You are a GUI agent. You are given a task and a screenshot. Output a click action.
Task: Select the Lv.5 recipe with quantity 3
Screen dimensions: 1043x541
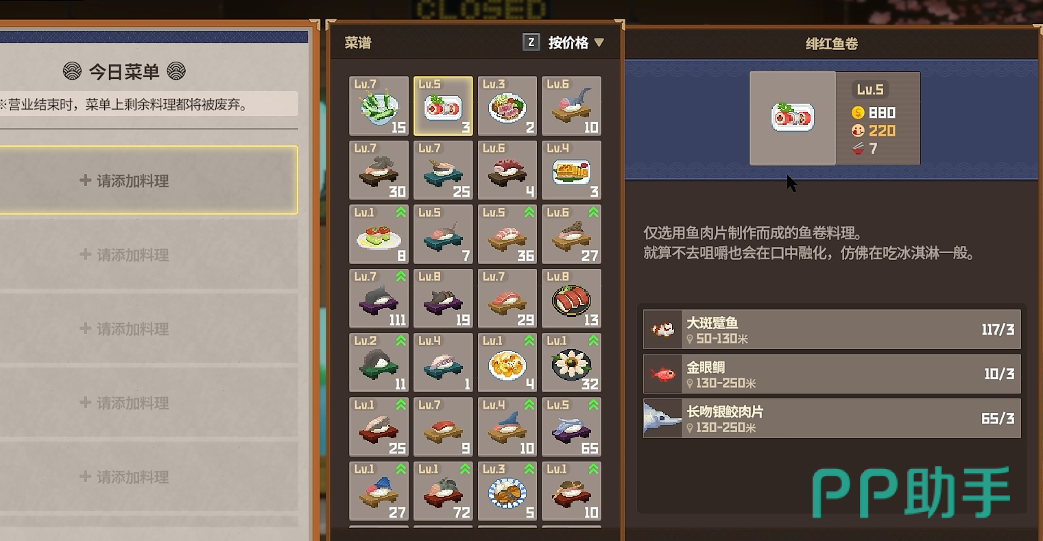[443, 106]
